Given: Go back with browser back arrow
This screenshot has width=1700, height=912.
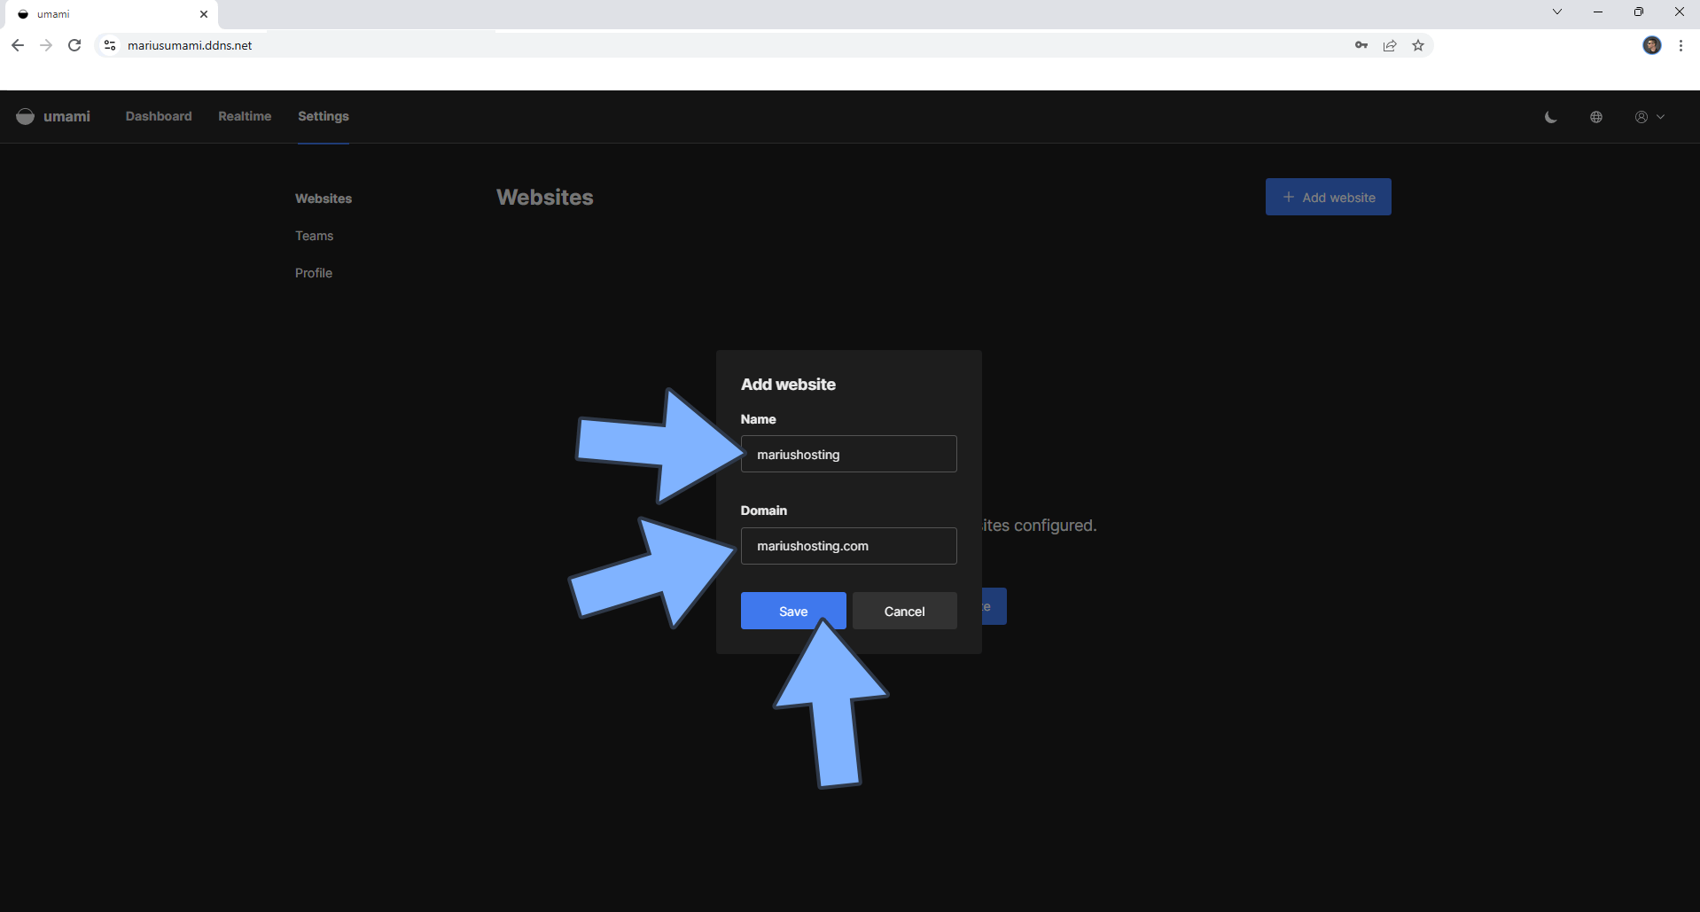Looking at the screenshot, I should (18, 45).
